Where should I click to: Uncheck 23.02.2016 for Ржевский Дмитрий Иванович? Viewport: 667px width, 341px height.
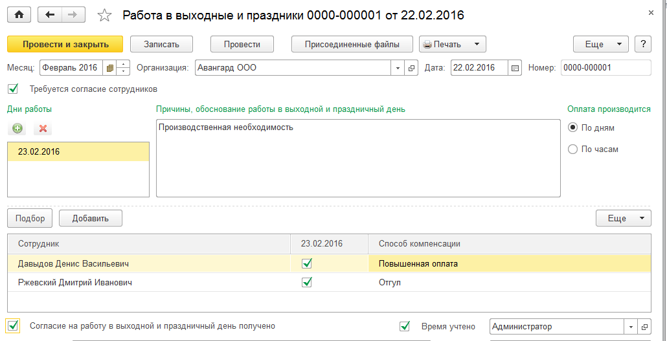tap(307, 282)
